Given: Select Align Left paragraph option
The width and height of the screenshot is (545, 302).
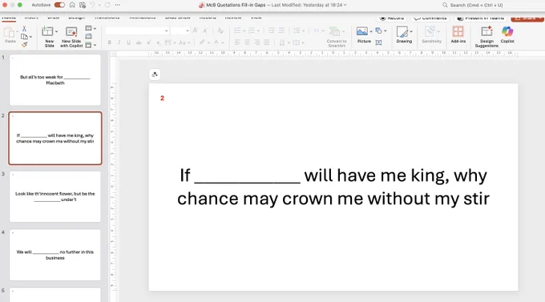Looking at the screenshot, I should (237, 42).
